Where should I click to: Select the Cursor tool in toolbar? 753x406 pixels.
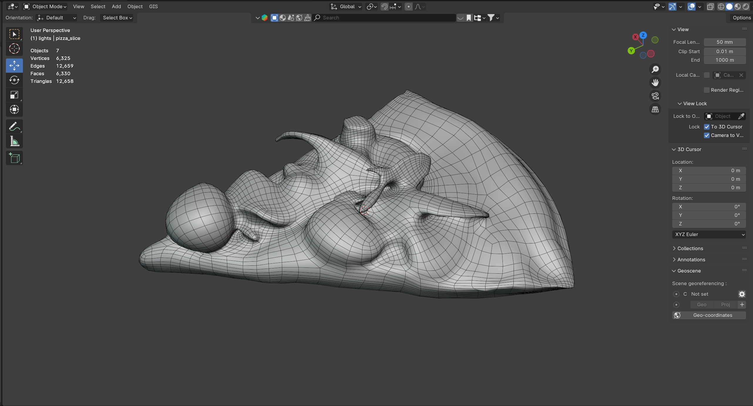point(14,49)
